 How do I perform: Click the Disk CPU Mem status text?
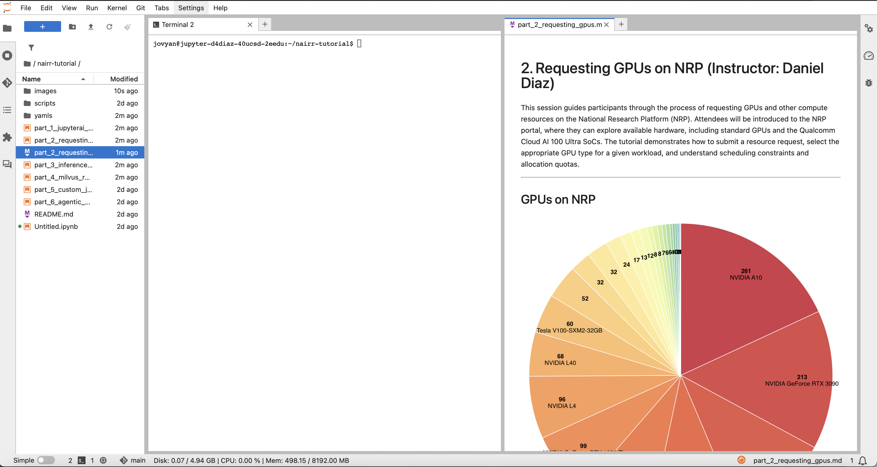point(251,461)
